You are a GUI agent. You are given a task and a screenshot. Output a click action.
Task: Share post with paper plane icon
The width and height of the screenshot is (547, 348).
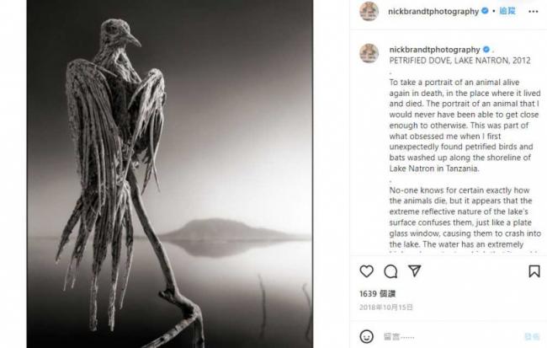tap(414, 270)
